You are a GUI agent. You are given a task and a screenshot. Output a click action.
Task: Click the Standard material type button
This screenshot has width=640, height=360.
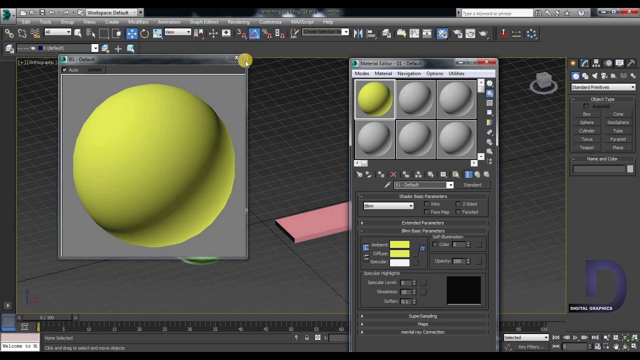[472, 184]
